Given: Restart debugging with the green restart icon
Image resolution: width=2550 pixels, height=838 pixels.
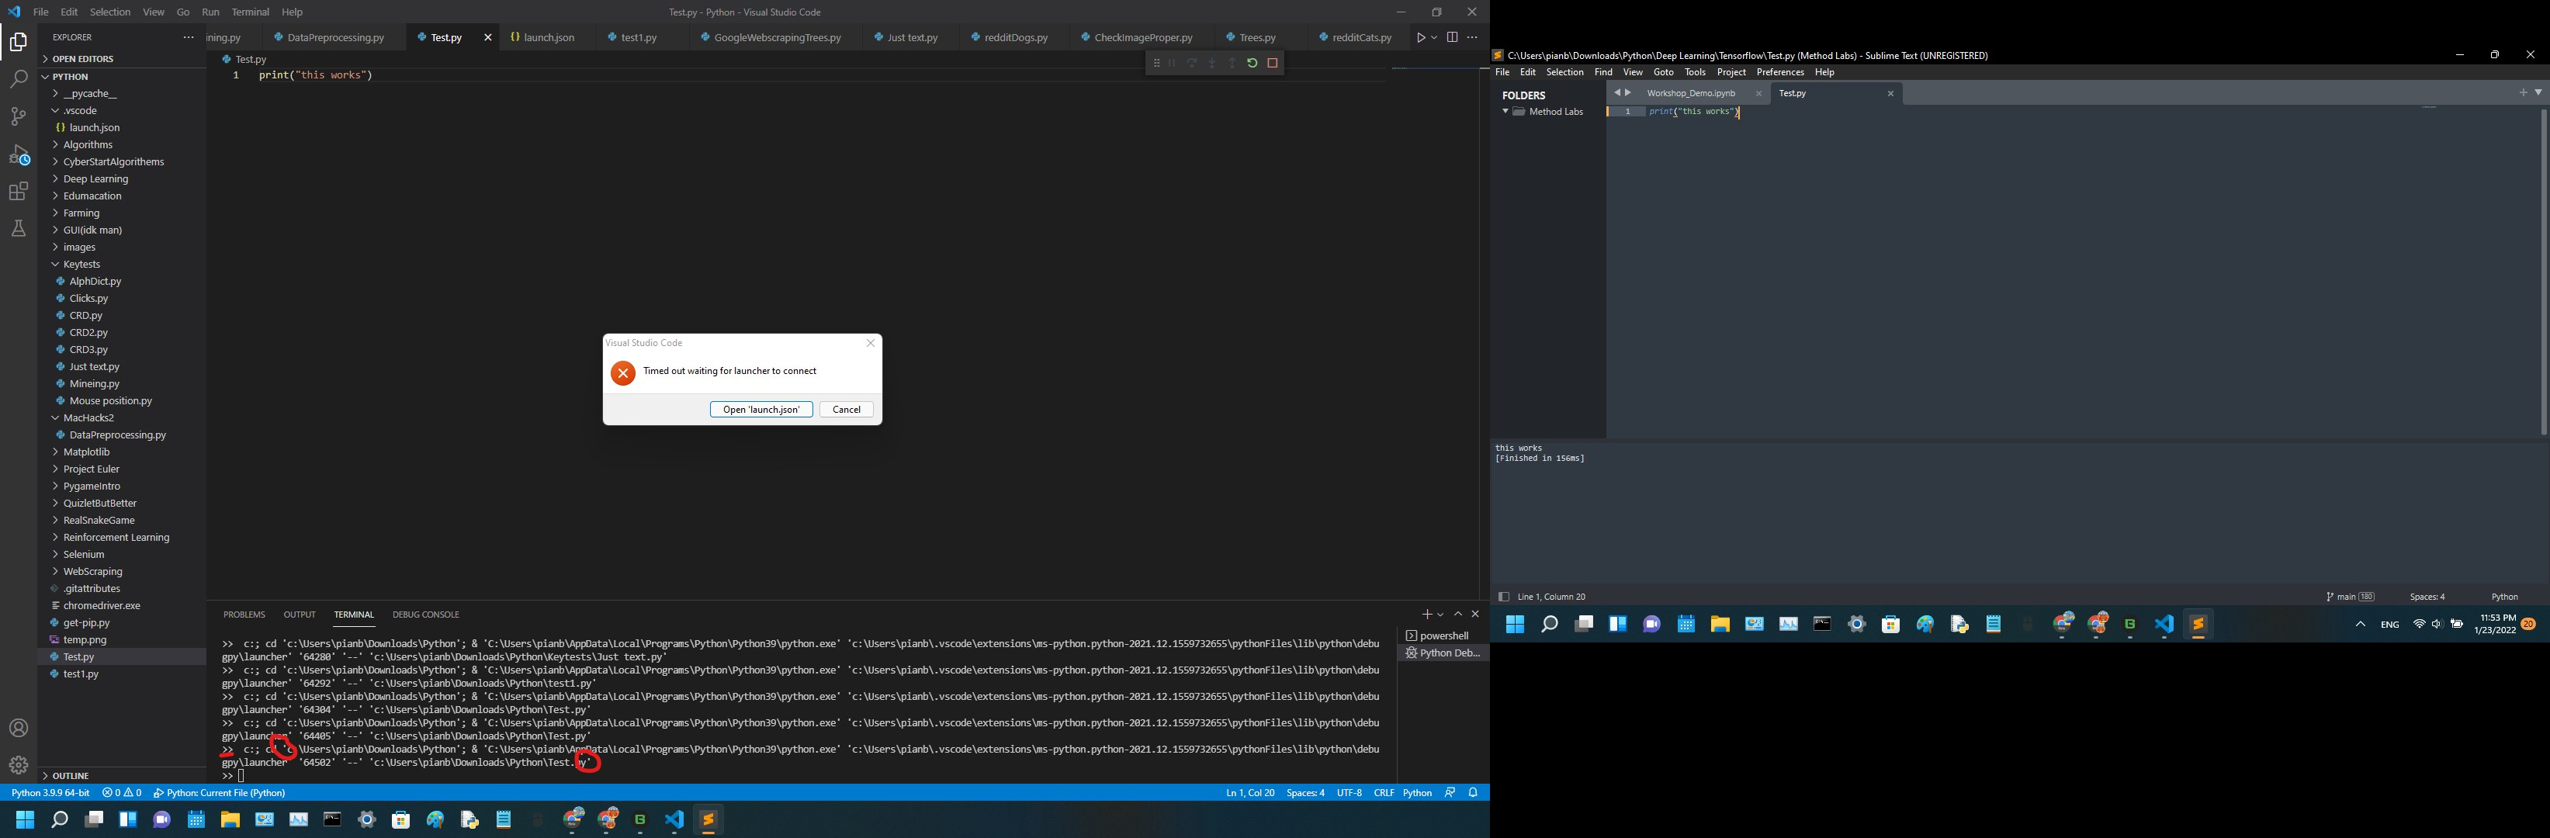Looking at the screenshot, I should coord(1252,64).
